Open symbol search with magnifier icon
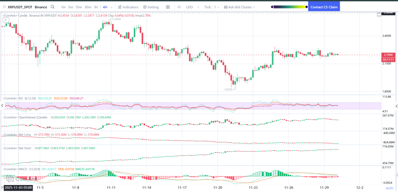The width and height of the screenshot is (398, 192). (52, 7)
